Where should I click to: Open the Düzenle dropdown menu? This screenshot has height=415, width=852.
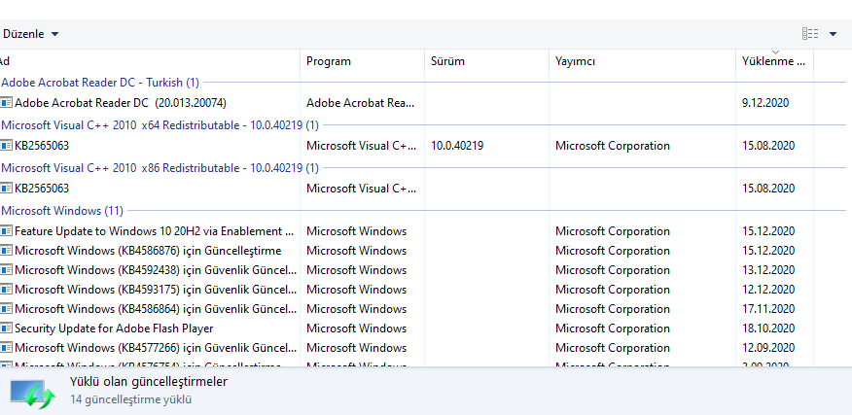pos(30,34)
